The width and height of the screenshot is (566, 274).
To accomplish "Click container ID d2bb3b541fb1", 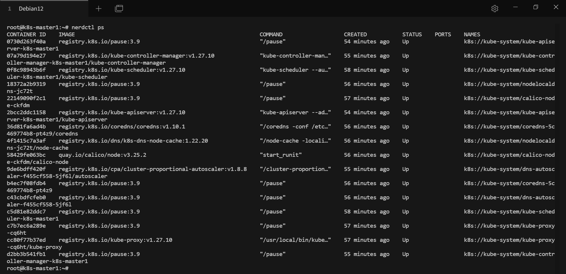I will (26, 254).
